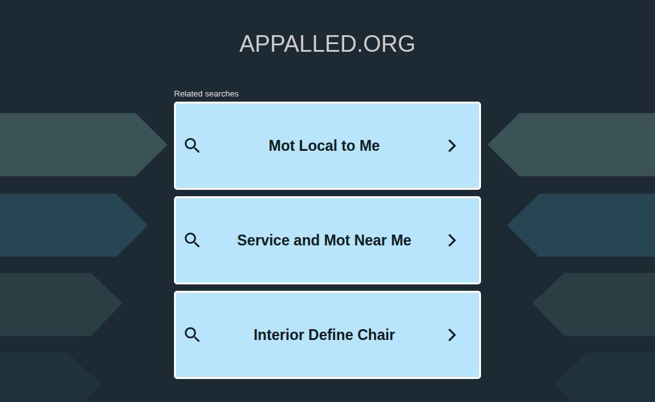The height and width of the screenshot is (402, 655).
Task: Select the Mot Local to Me card background
Action: click(327, 146)
